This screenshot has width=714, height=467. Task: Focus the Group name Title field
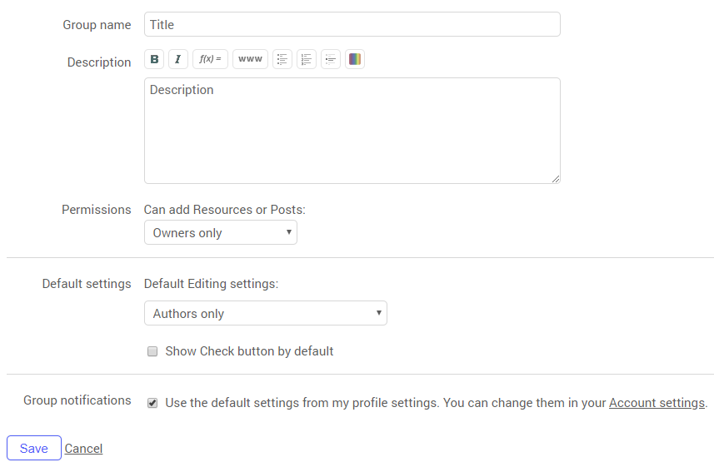tap(352, 25)
